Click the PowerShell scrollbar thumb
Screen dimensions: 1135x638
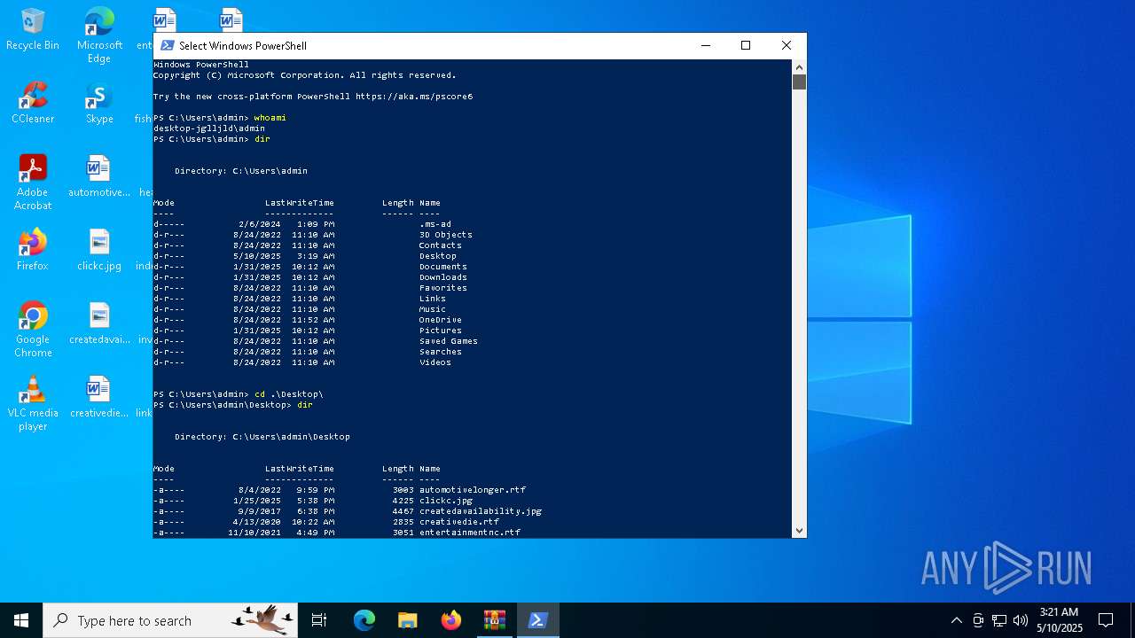[799, 82]
